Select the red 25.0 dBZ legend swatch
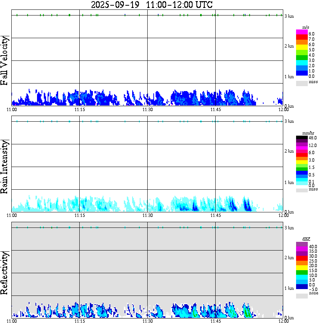321x328 pixels. coord(302,258)
